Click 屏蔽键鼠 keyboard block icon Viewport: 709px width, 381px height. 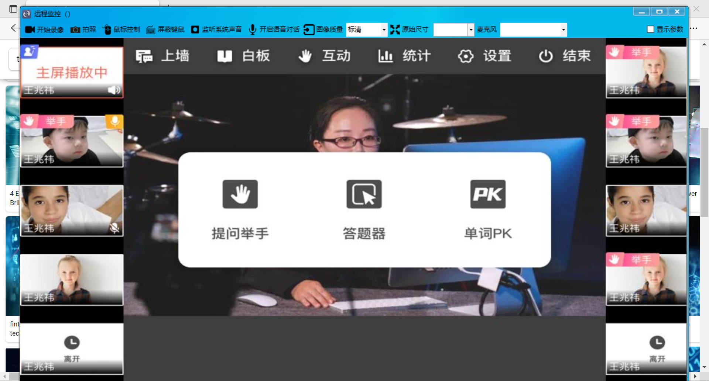tap(151, 30)
